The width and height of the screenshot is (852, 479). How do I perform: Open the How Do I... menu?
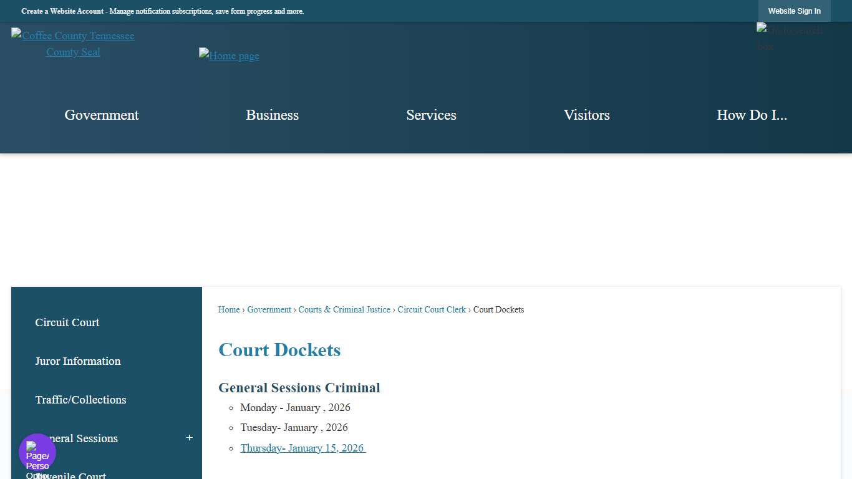(752, 115)
